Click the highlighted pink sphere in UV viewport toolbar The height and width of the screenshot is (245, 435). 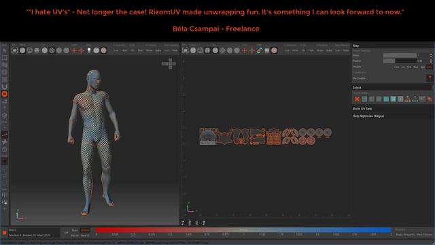(x=274, y=50)
